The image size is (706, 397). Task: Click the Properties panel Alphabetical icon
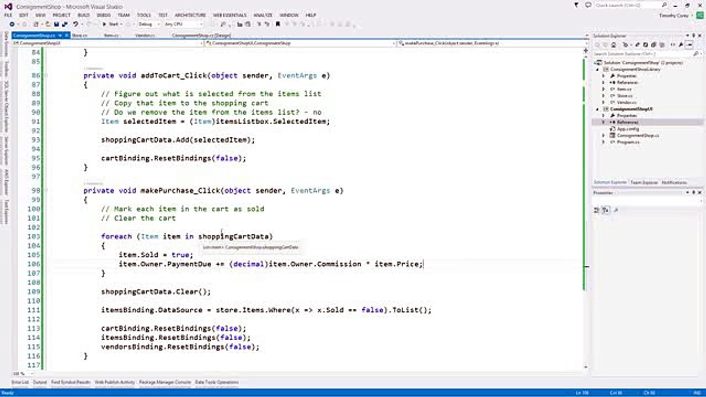tap(605, 210)
